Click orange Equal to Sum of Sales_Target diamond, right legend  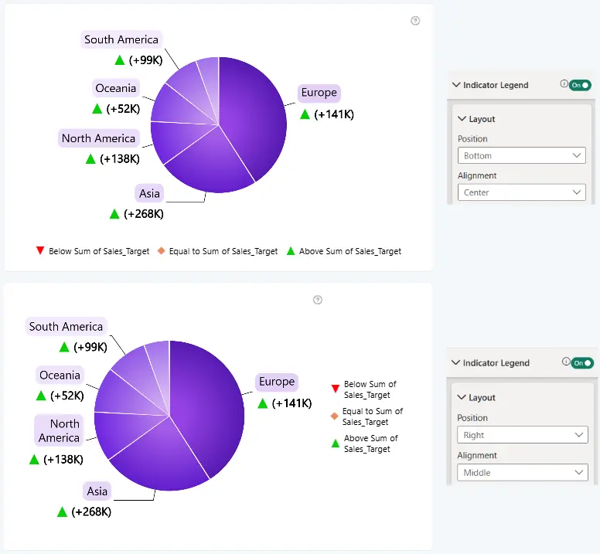(335, 416)
